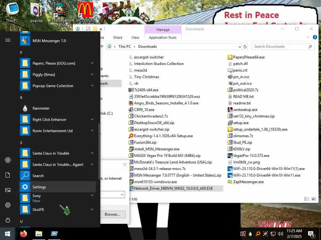321x240 pixels.
Task: Open Settings gear in Start sidebar
Action: pyautogui.click(x=8, y=205)
